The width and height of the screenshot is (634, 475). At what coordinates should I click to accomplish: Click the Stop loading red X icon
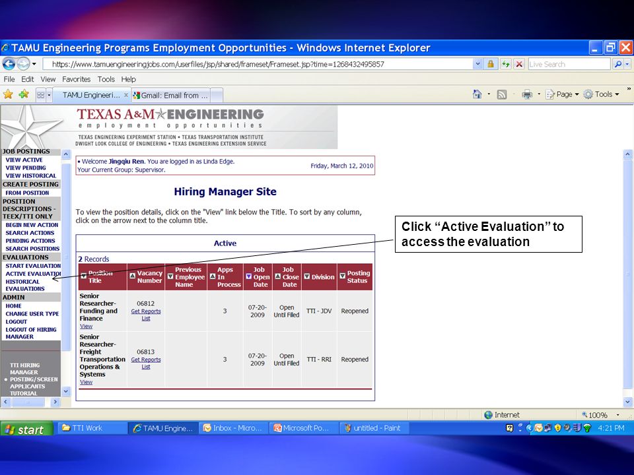520,64
